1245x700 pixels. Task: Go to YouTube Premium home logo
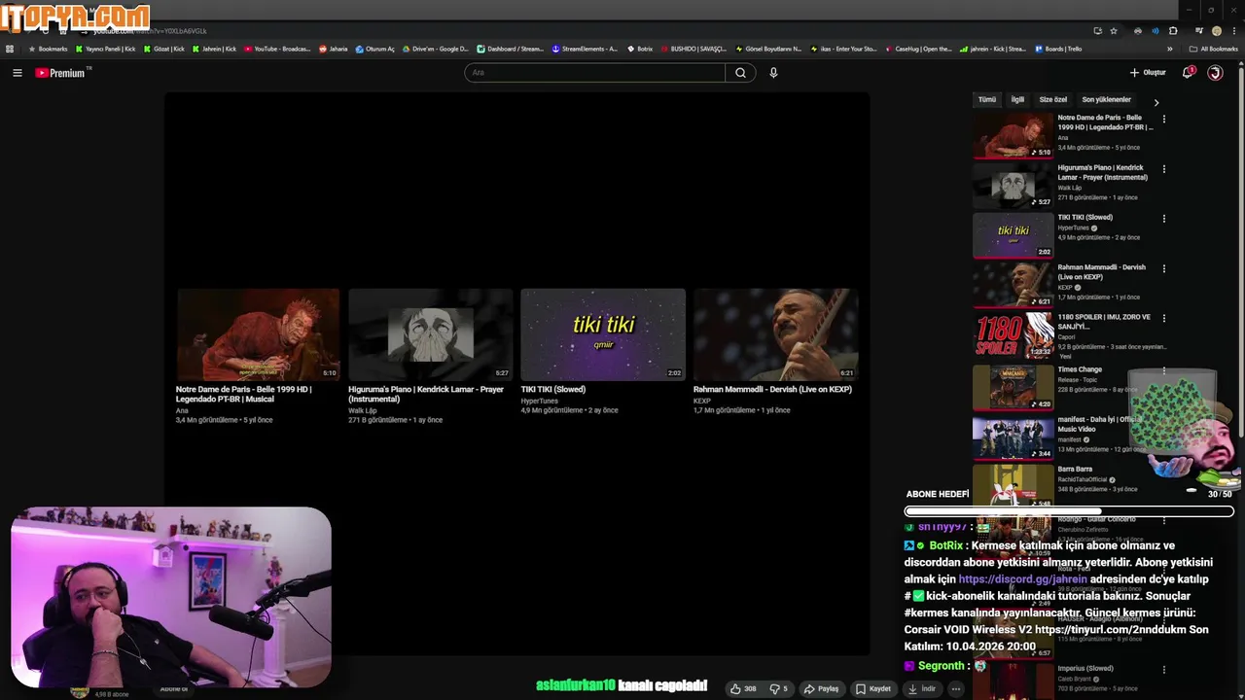(62, 73)
